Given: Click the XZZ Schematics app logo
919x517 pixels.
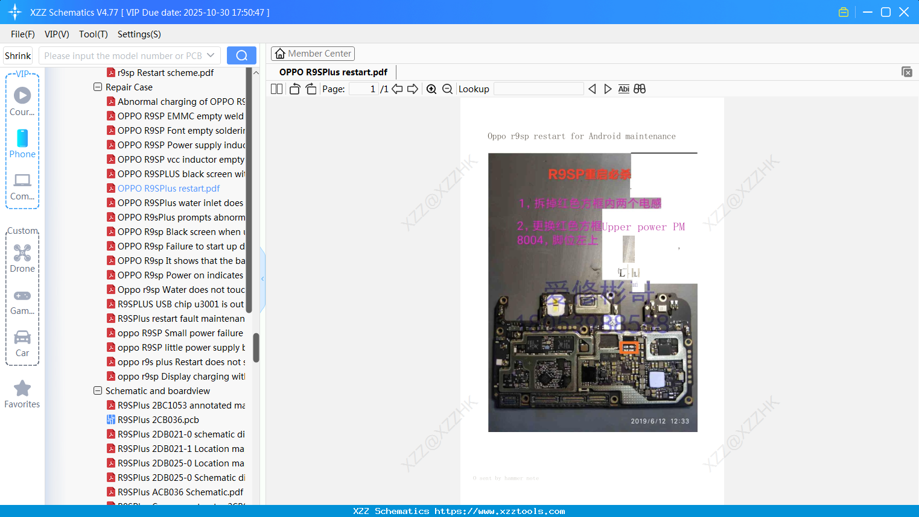Looking at the screenshot, I should (15, 12).
